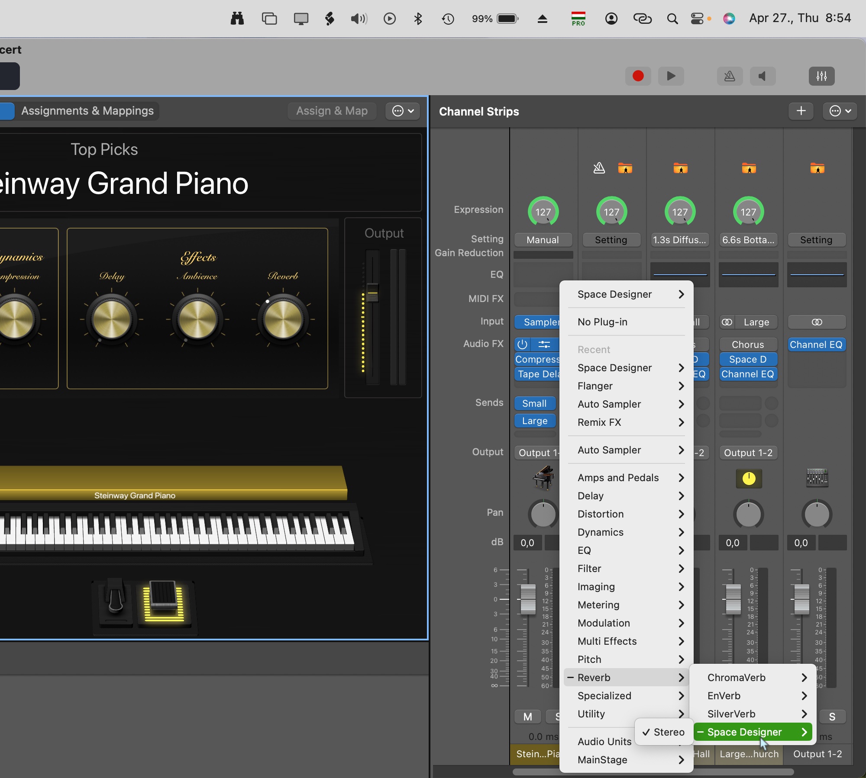Choose SilverVerb from Reverb submenu
This screenshot has width=866, height=778.
point(753,714)
